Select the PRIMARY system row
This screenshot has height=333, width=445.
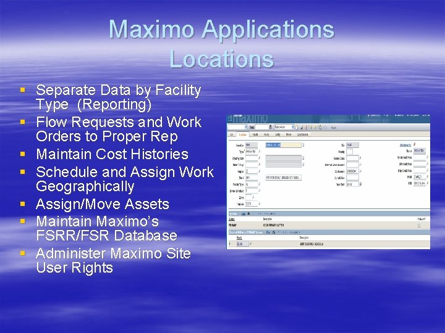[329, 226]
